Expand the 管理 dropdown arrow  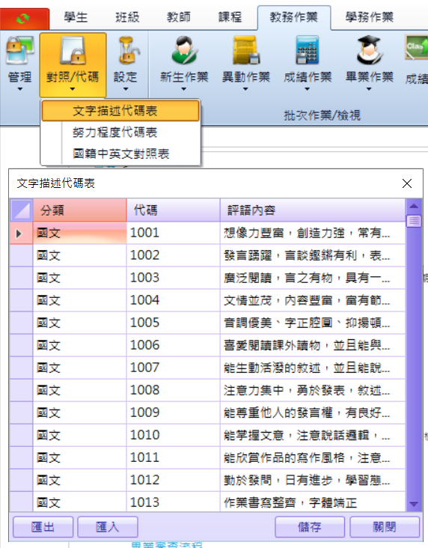(x=20, y=89)
